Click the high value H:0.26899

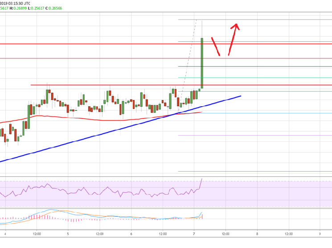click(x=18, y=8)
